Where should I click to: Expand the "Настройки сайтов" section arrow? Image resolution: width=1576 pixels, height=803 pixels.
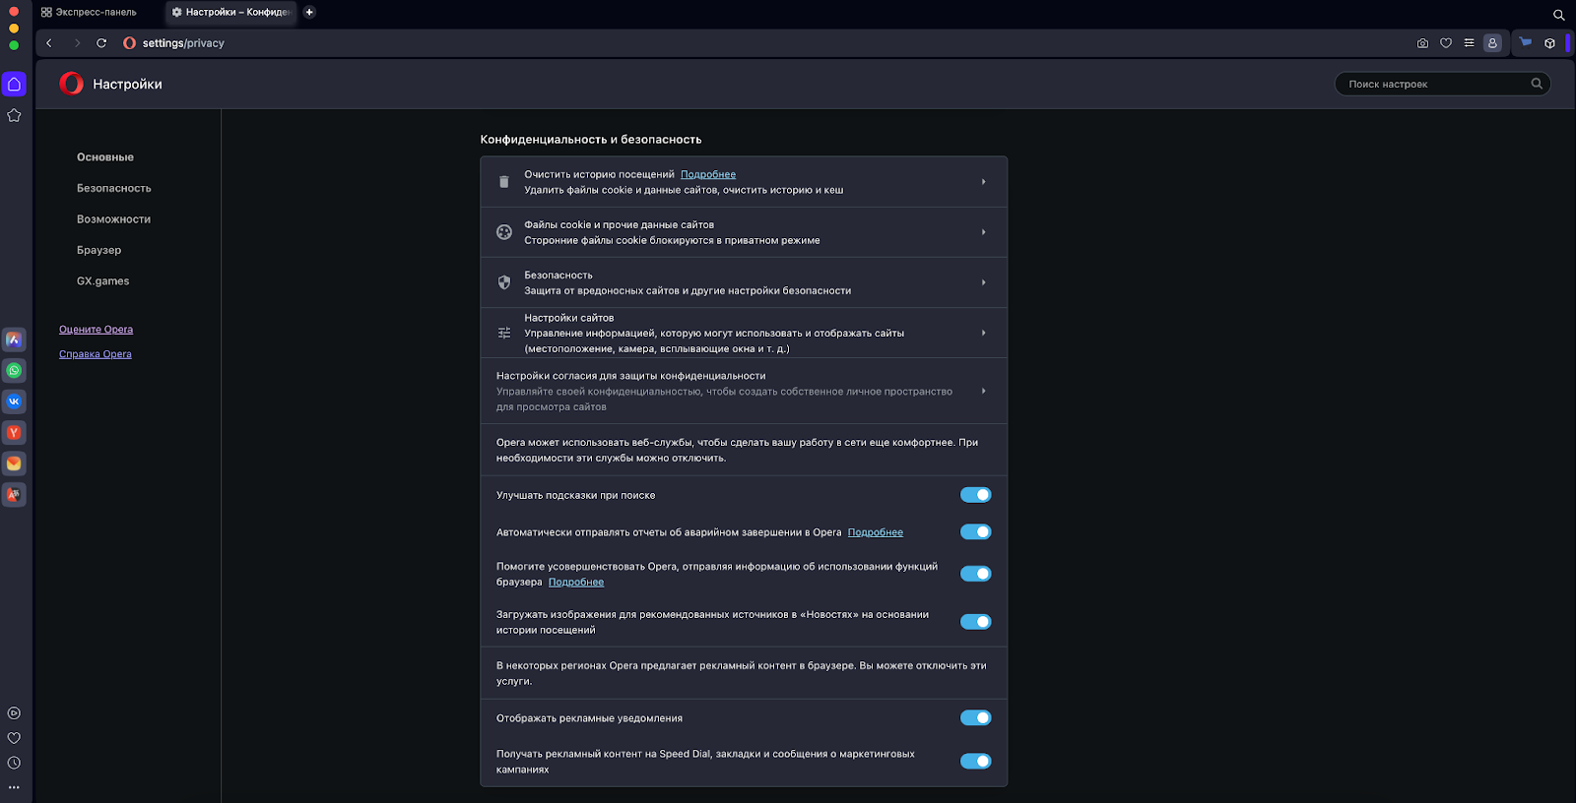pyautogui.click(x=983, y=333)
